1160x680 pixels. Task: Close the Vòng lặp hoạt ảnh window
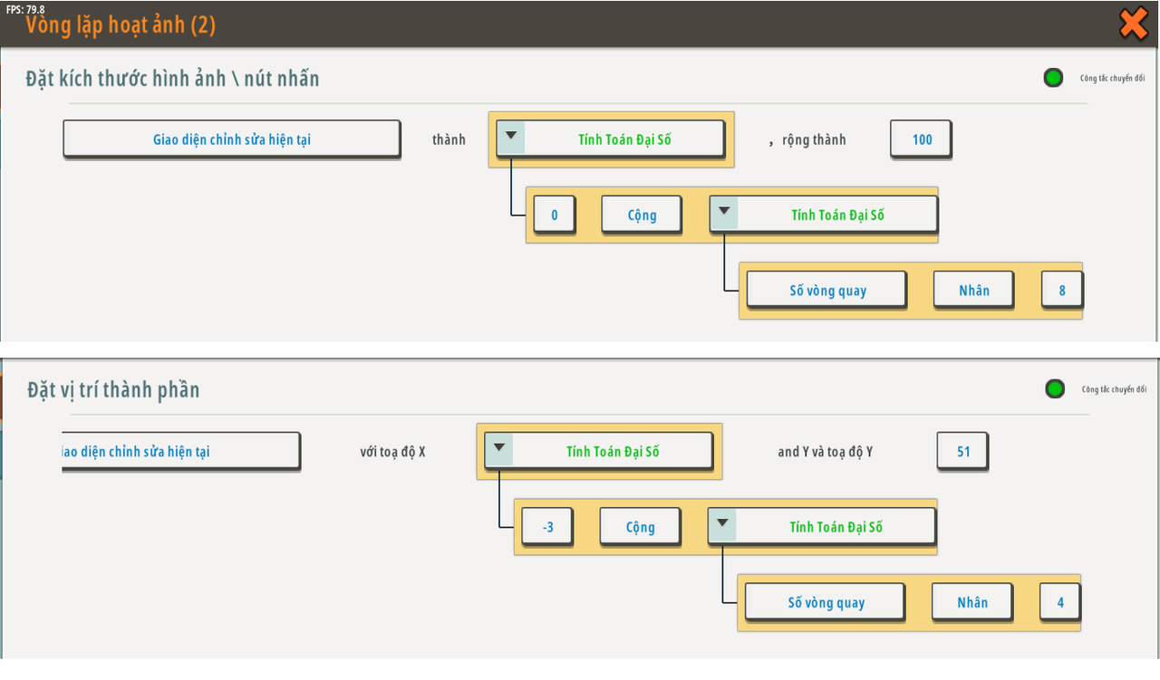click(1133, 24)
